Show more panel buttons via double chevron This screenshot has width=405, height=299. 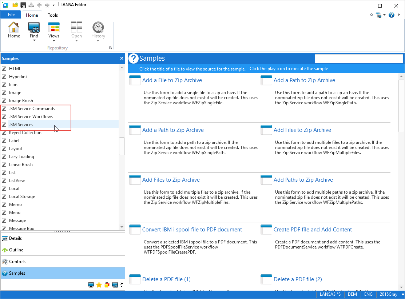point(122,285)
